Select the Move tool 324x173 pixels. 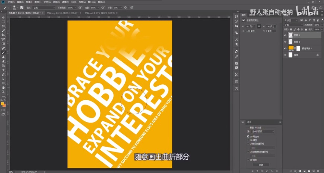pyautogui.click(x=3, y=17)
